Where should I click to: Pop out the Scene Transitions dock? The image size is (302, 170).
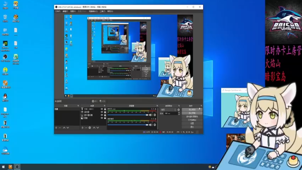[x=179, y=106]
